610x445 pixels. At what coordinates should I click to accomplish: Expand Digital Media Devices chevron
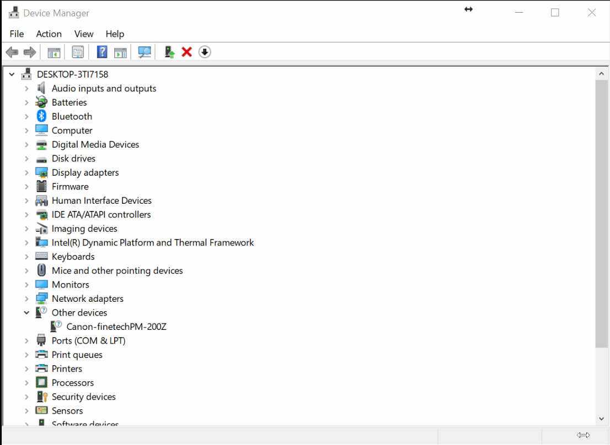click(26, 144)
